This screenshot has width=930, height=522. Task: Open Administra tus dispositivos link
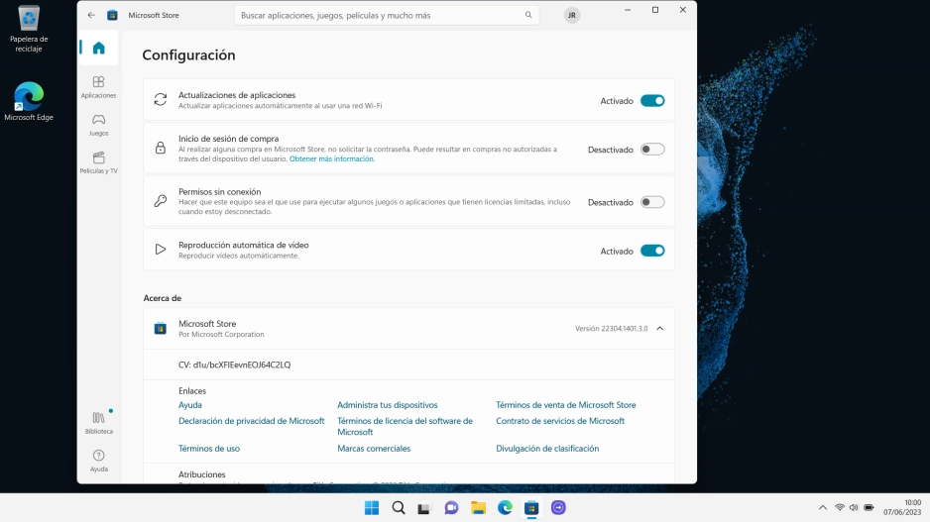[388, 405]
